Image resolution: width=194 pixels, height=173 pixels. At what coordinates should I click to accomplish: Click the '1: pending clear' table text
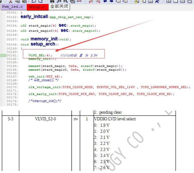108,112
